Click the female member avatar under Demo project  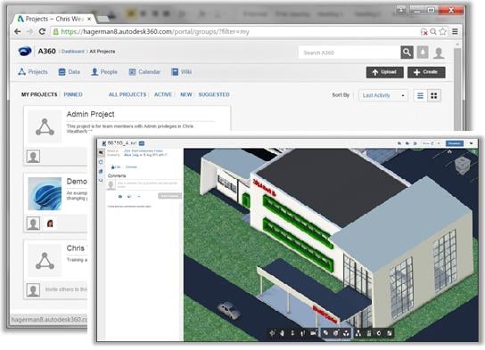(x=50, y=224)
